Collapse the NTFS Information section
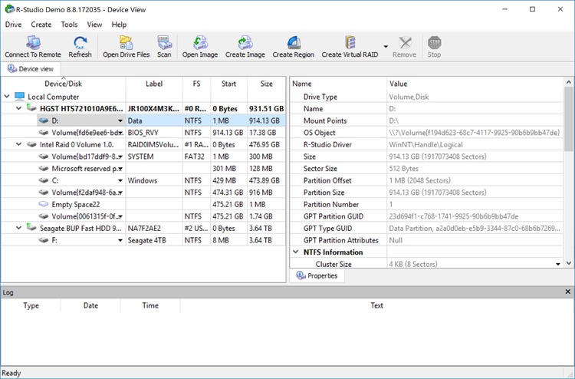 [x=296, y=252]
